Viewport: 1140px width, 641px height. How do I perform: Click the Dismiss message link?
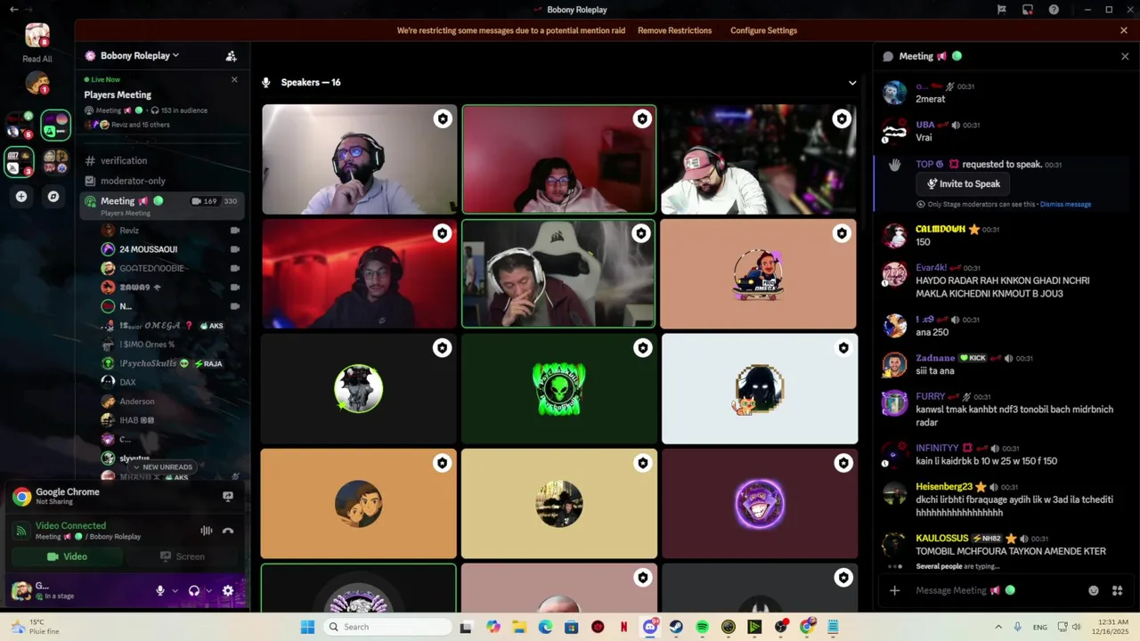coord(1065,205)
